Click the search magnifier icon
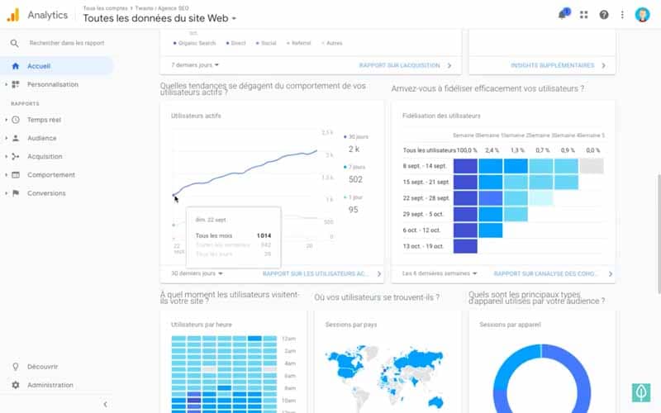661x413 pixels. [x=14, y=43]
